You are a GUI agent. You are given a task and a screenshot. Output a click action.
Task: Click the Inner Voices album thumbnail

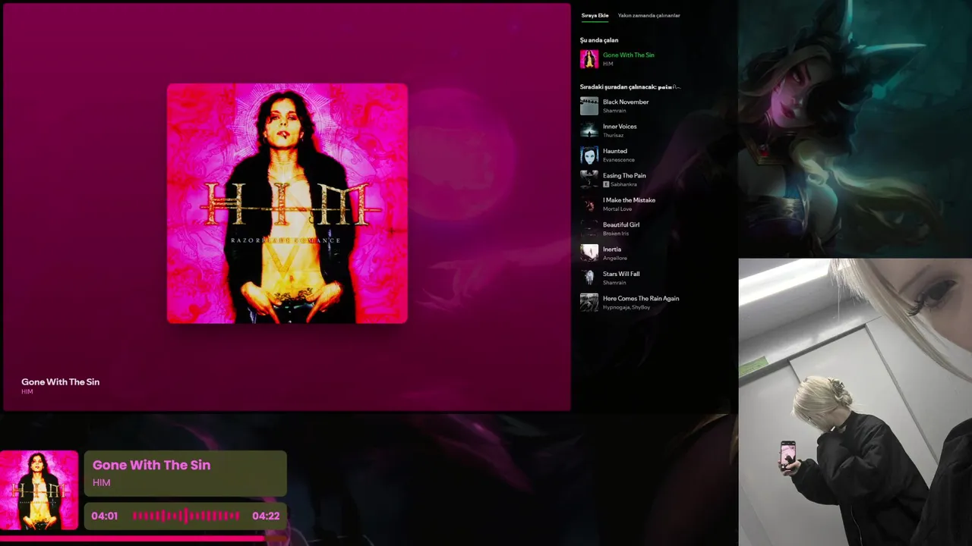click(589, 130)
